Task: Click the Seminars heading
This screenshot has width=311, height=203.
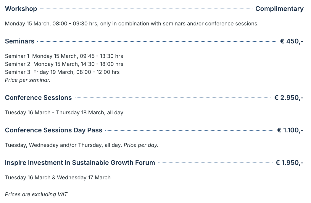Action: [x=20, y=41]
